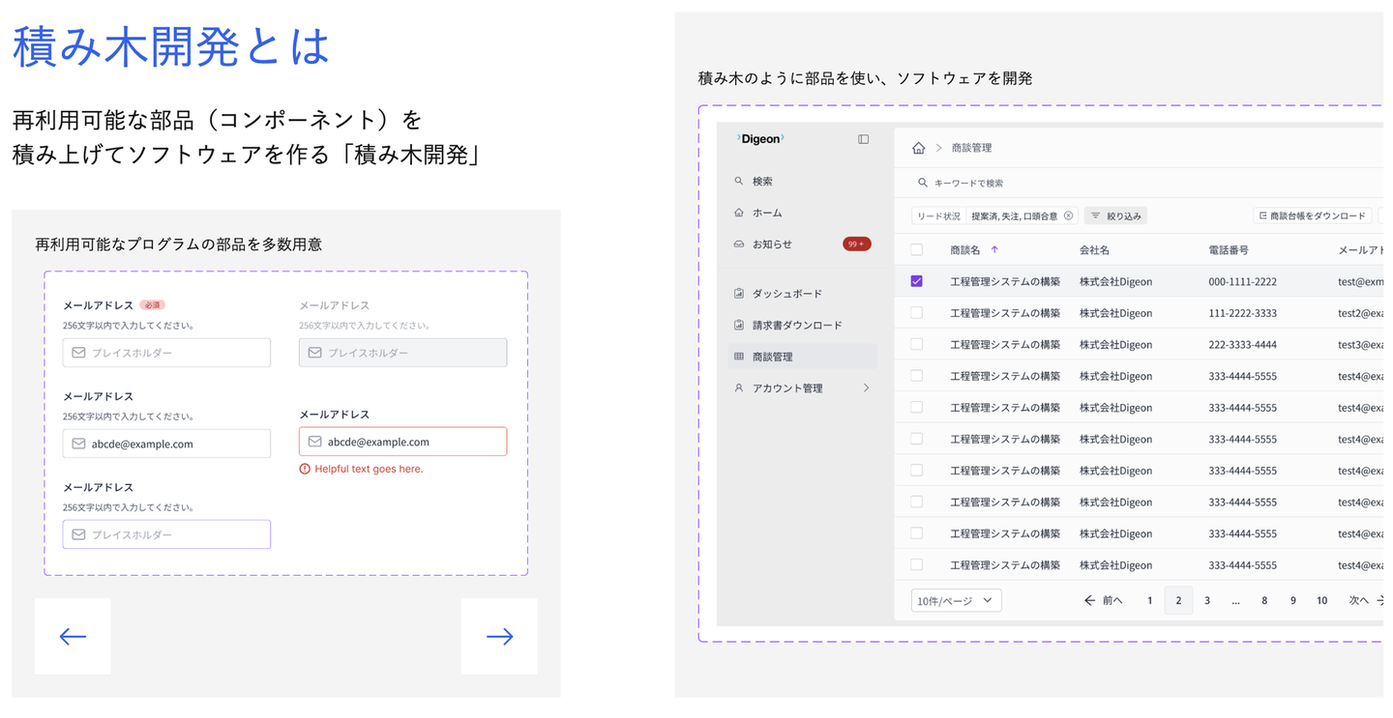Open the 絞り込み filter button
Image resolution: width=1393 pixels, height=718 pixels.
click(x=1115, y=215)
